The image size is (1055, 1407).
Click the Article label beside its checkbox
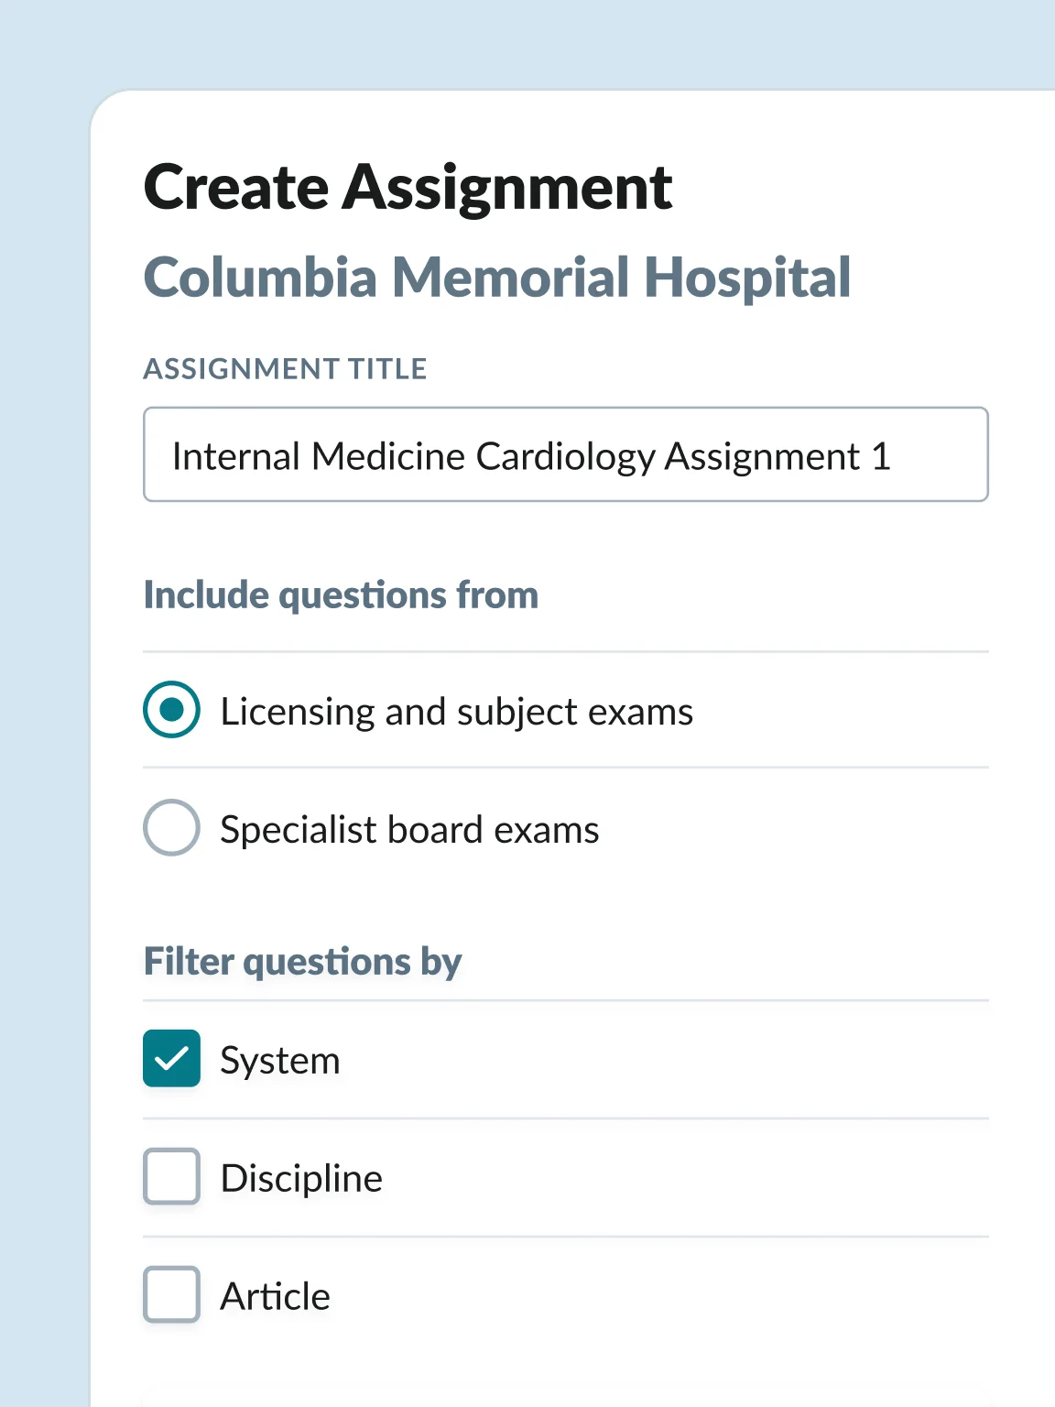pos(274,1295)
